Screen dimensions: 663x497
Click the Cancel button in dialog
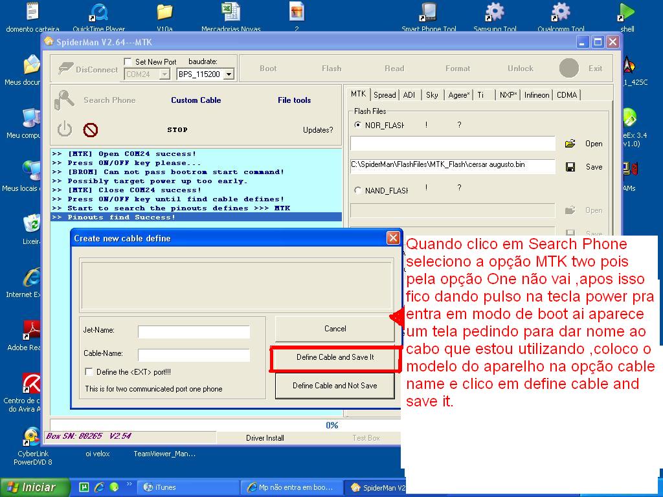335,329
